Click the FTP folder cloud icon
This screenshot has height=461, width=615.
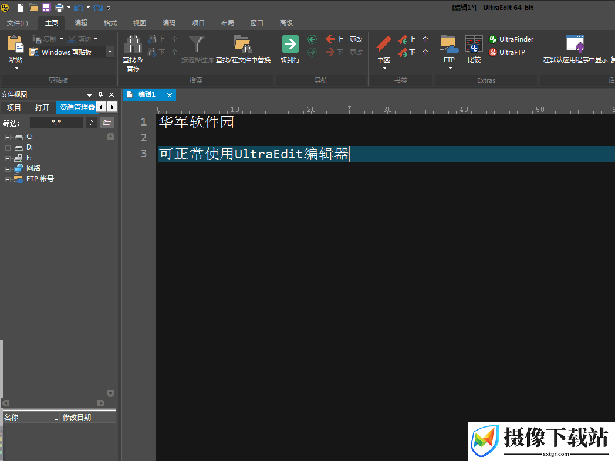click(x=449, y=44)
